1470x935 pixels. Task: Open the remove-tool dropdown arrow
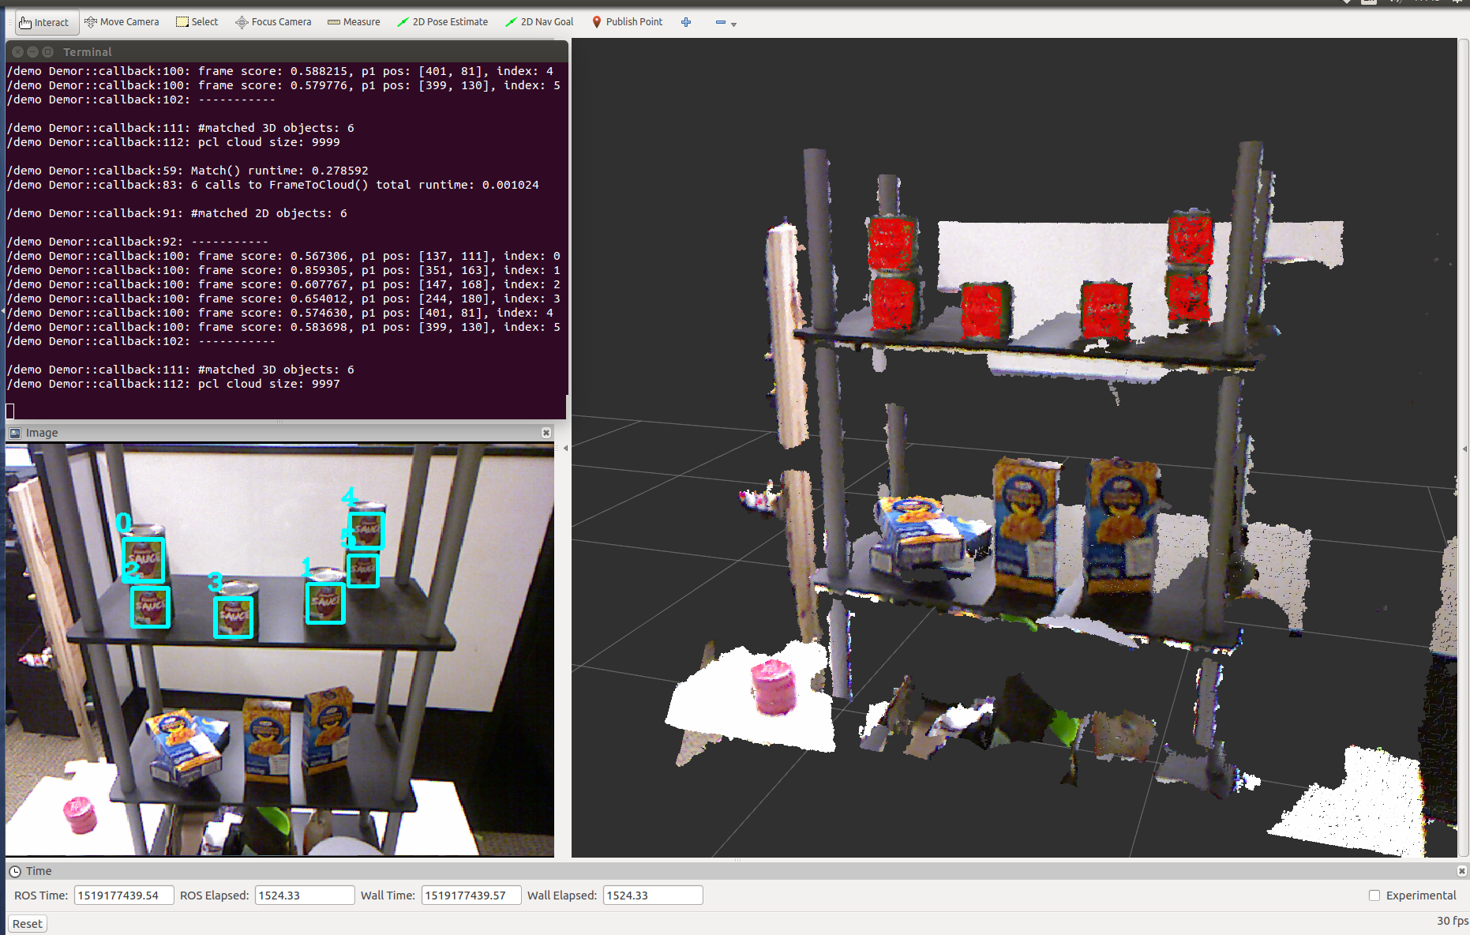733,24
